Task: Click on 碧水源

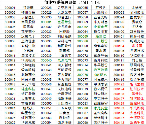Action: [101, 51]
